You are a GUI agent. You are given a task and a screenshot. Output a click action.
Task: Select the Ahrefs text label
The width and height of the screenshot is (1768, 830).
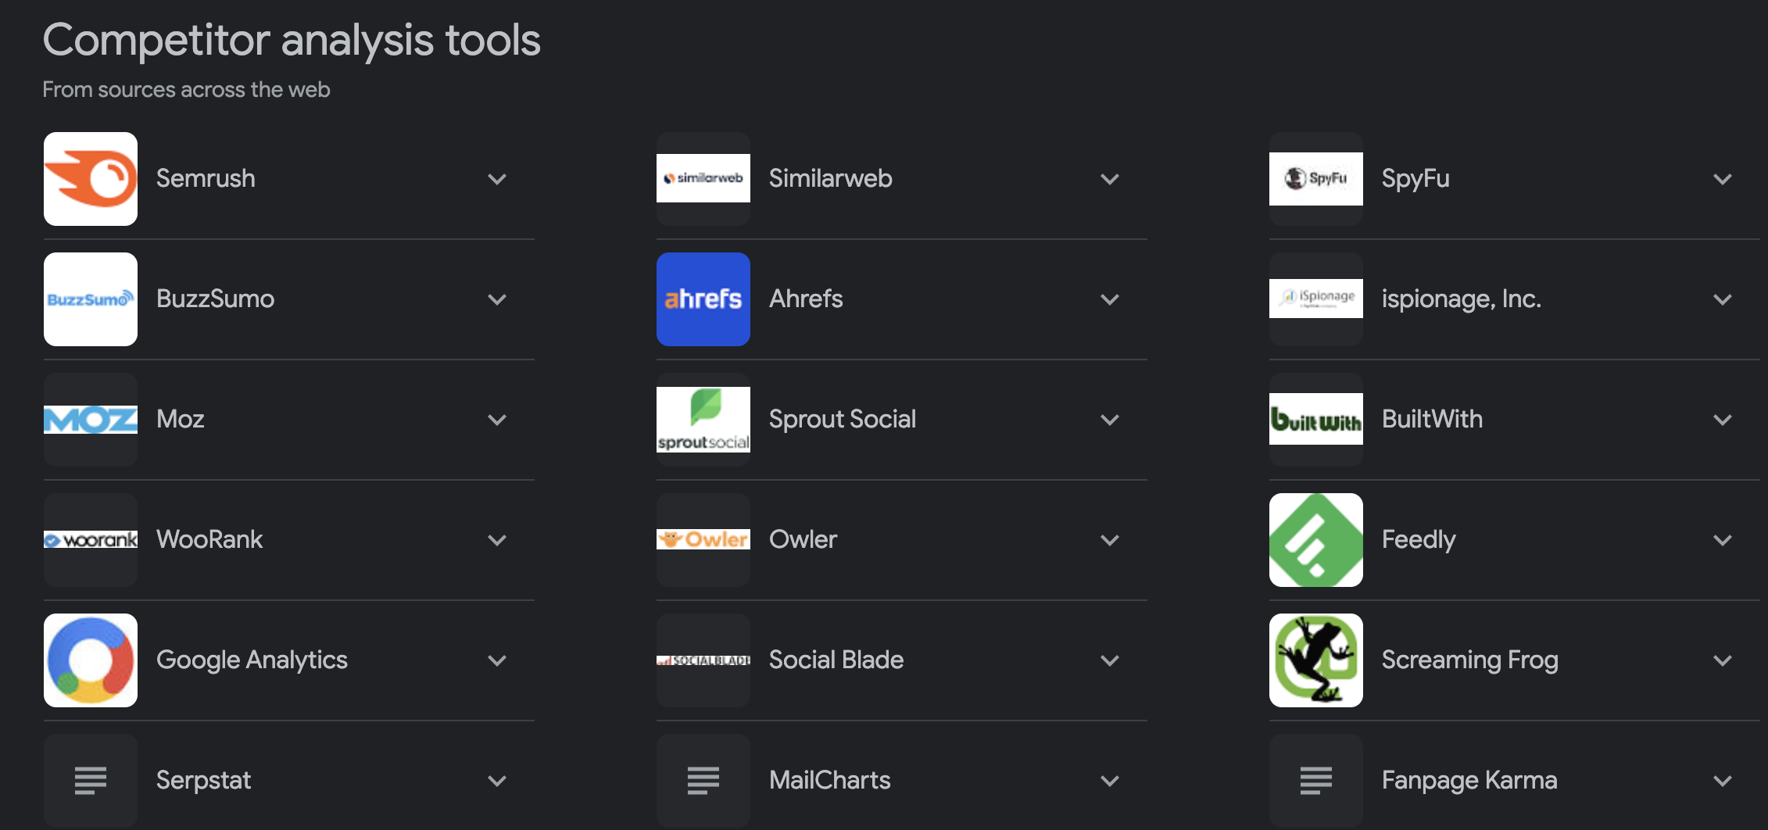coord(806,299)
